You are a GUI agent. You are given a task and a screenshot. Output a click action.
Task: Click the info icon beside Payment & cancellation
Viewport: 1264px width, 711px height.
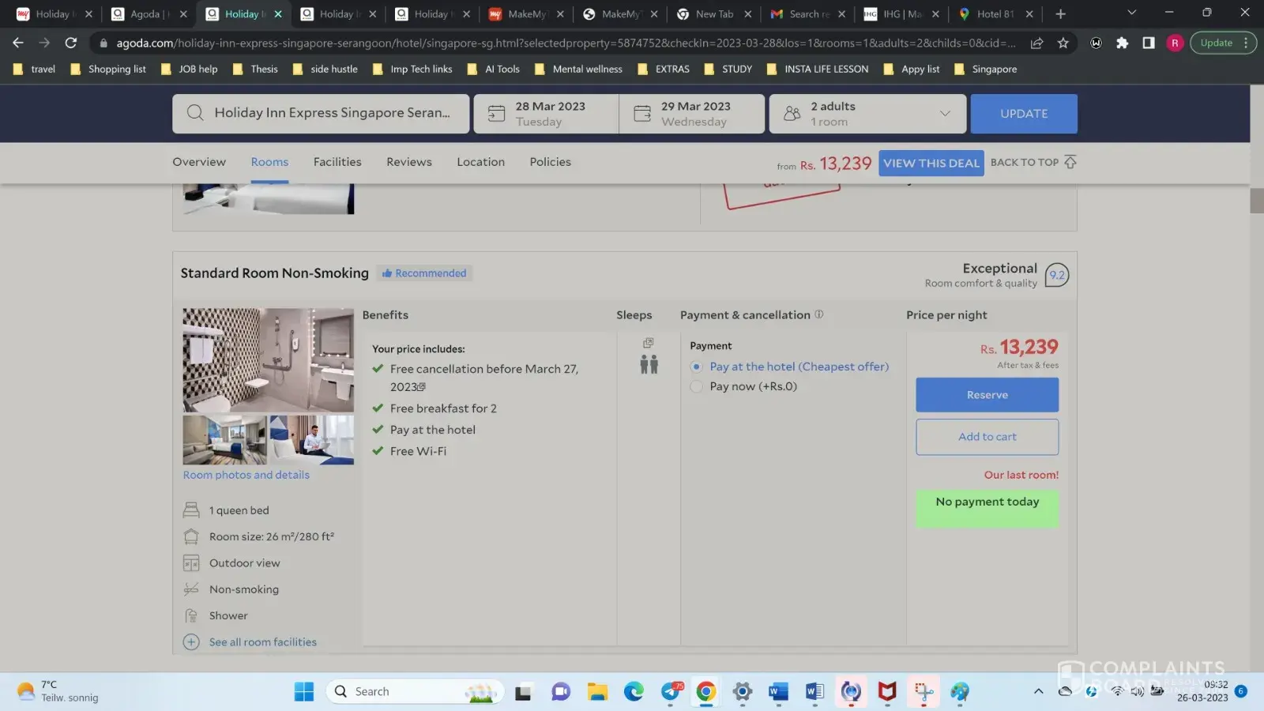(819, 314)
